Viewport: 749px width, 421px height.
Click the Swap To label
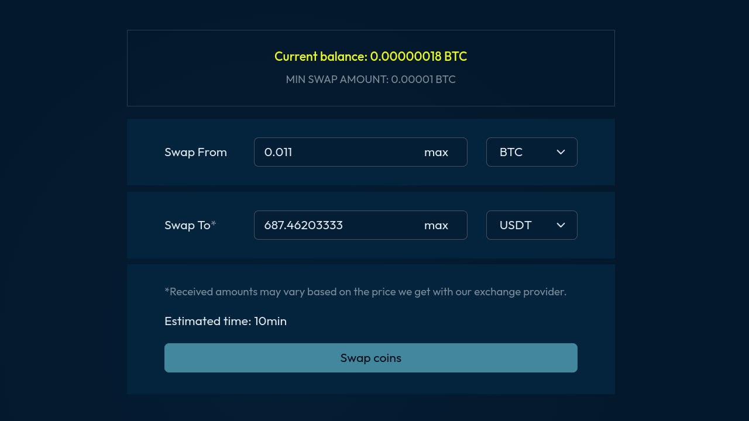[x=187, y=225]
